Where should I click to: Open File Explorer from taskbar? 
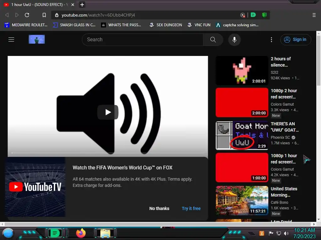pos(105,233)
